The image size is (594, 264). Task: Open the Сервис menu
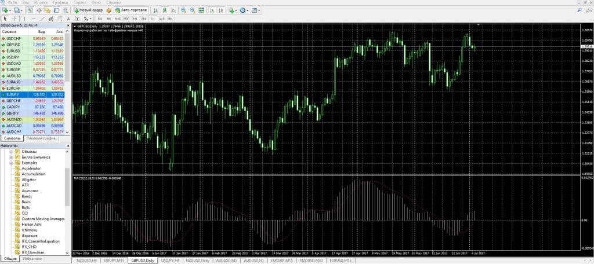[79, 3]
